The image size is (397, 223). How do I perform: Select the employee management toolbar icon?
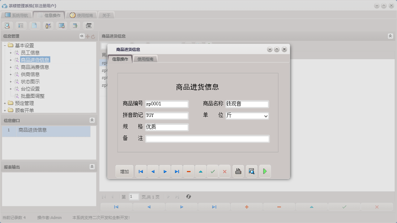48,25
